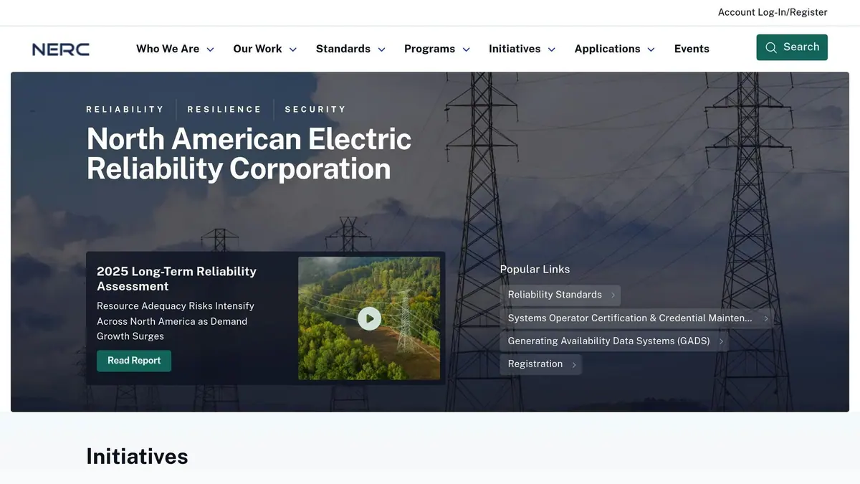
Task: Click the forest transmission line video thumbnail
Action: (369, 318)
